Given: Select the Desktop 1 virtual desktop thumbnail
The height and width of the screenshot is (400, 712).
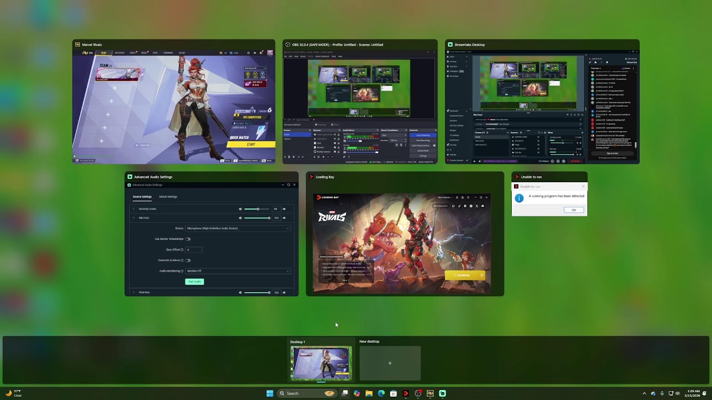Looking at the screenshot, I should [x=321, y=363].
